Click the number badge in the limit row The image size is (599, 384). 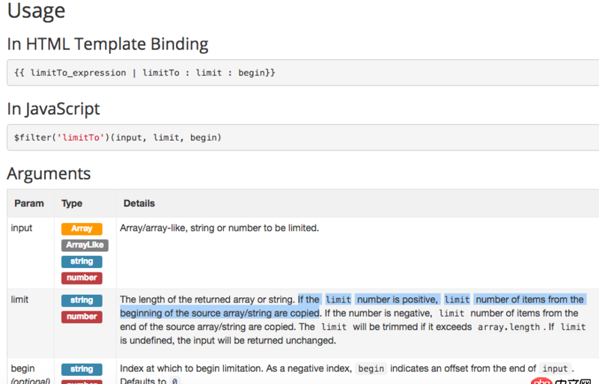click(82, 317)
